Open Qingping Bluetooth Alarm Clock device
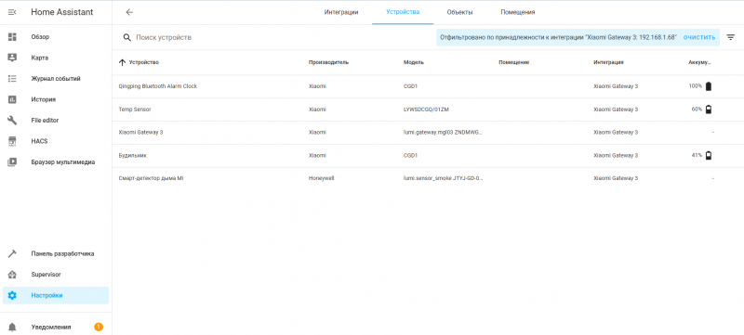The image size is (744, 335). pos(157,86)
